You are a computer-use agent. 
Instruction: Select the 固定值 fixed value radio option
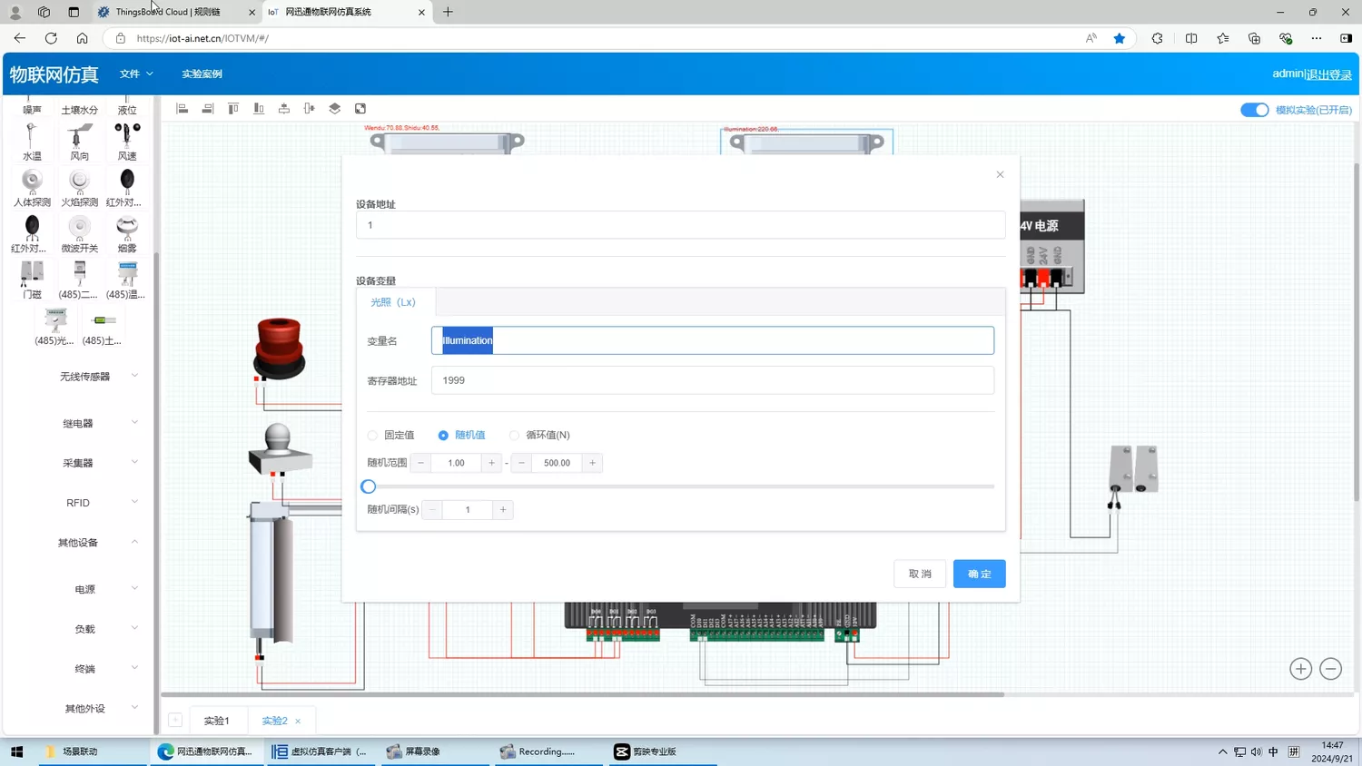point(372,436)
